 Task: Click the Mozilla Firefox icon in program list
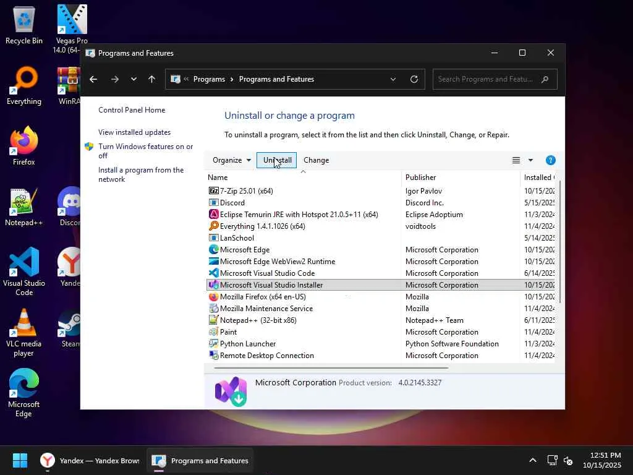coord(213,296)
